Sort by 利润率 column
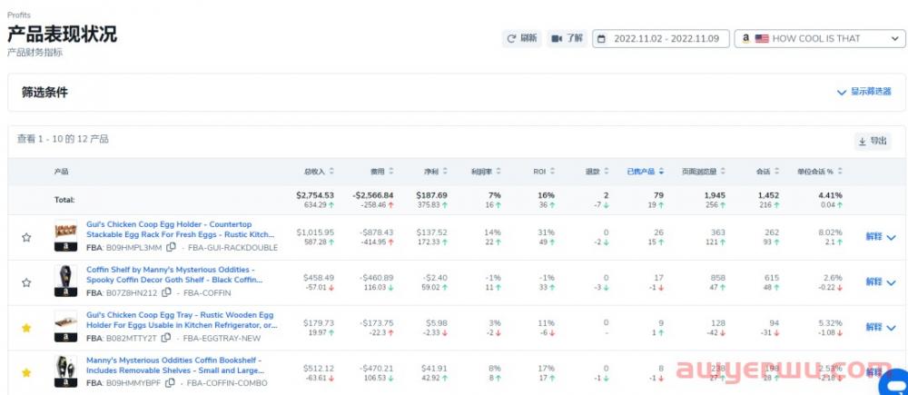 click(487, 172)
